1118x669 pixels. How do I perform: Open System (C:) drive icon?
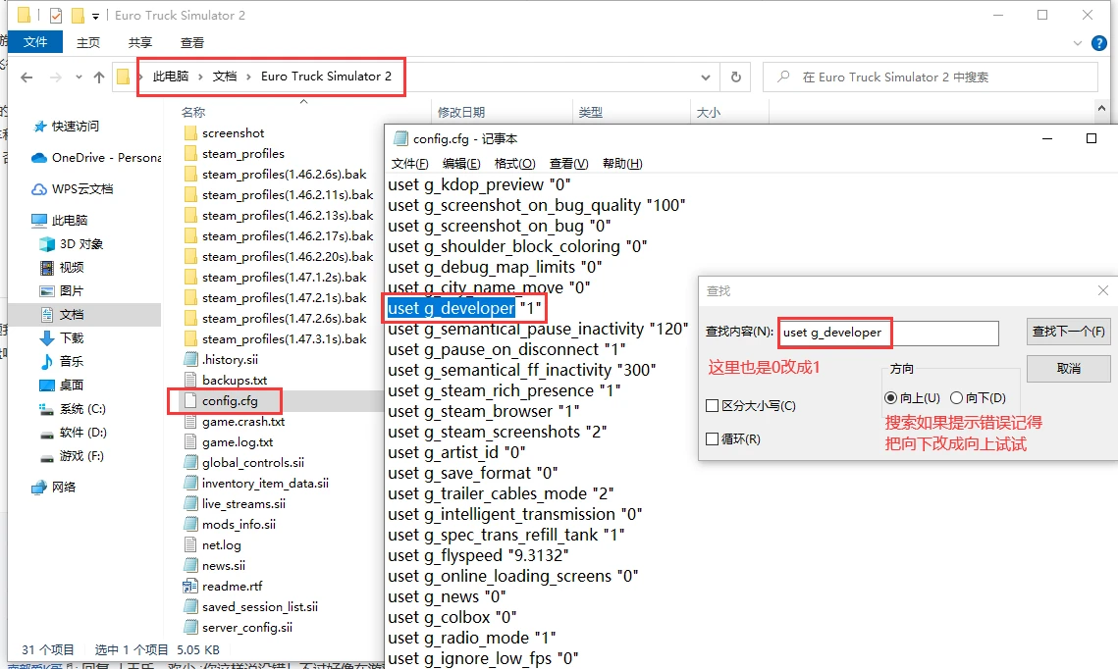pos(47,409)
